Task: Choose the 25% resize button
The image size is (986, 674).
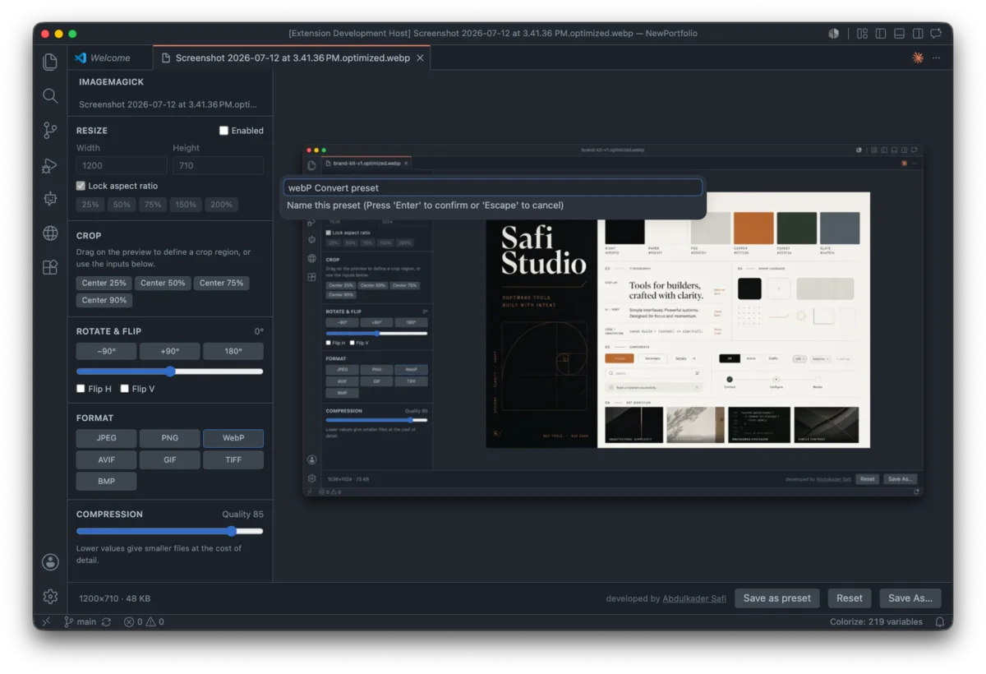Action: (90, 205)
